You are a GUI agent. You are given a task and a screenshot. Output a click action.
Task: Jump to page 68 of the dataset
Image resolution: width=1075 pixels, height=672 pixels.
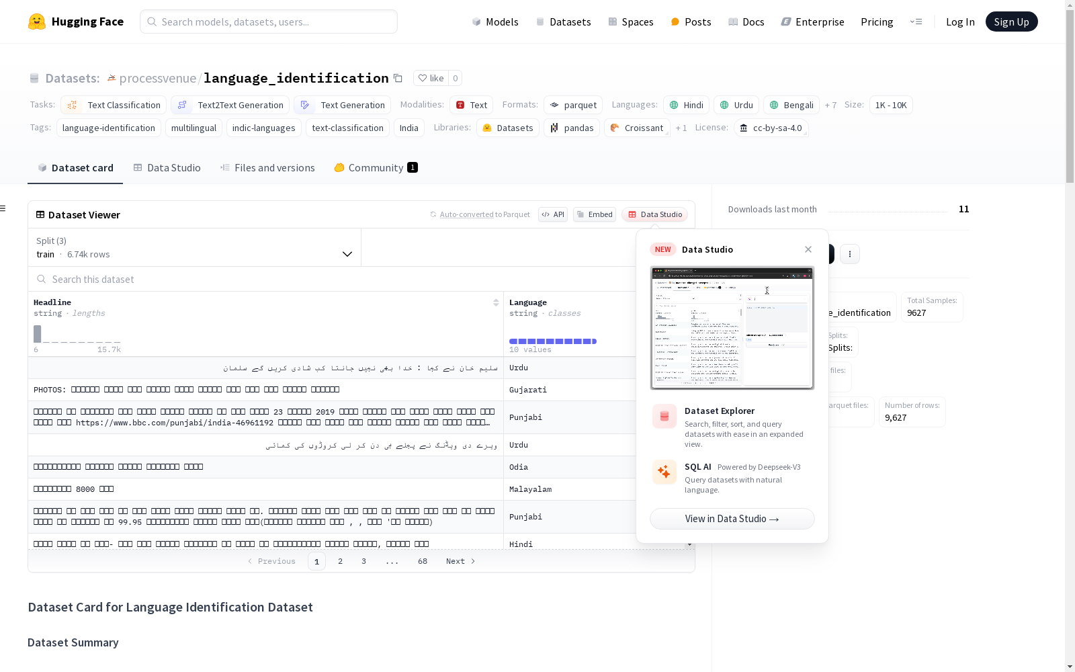tap(423, 561)
